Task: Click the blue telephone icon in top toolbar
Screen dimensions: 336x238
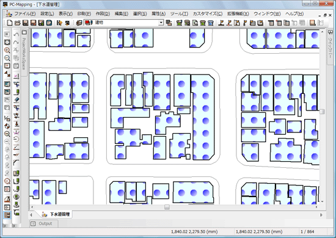Action: (x=211, y=23)
